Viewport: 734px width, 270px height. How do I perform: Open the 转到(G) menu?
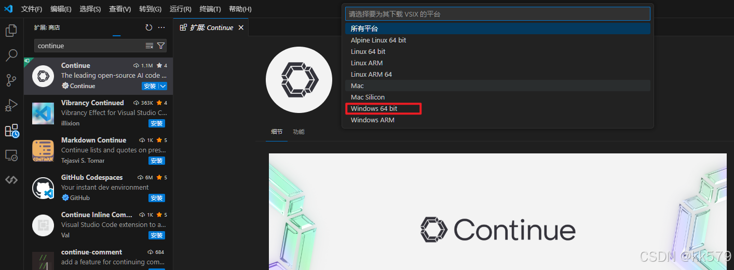(x=151, y=9)
